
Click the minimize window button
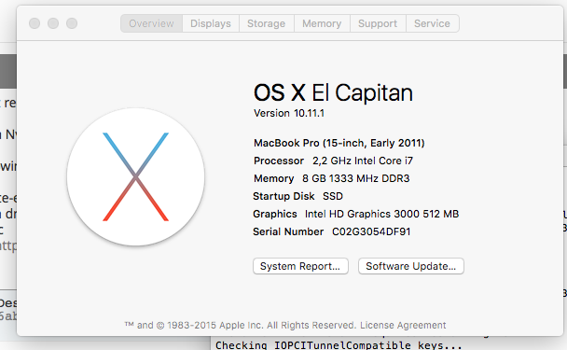(x=53, y=23)
